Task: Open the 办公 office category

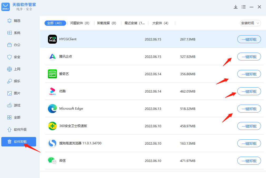Action: pos(14,45)
